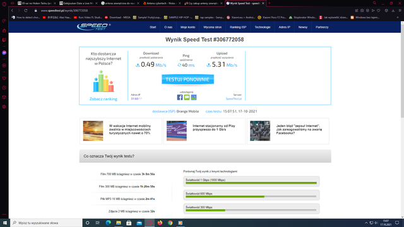Show more bookmarks with chevron arrow
The width and height of the screenshot is (404, 227).
tap(398, 18)
